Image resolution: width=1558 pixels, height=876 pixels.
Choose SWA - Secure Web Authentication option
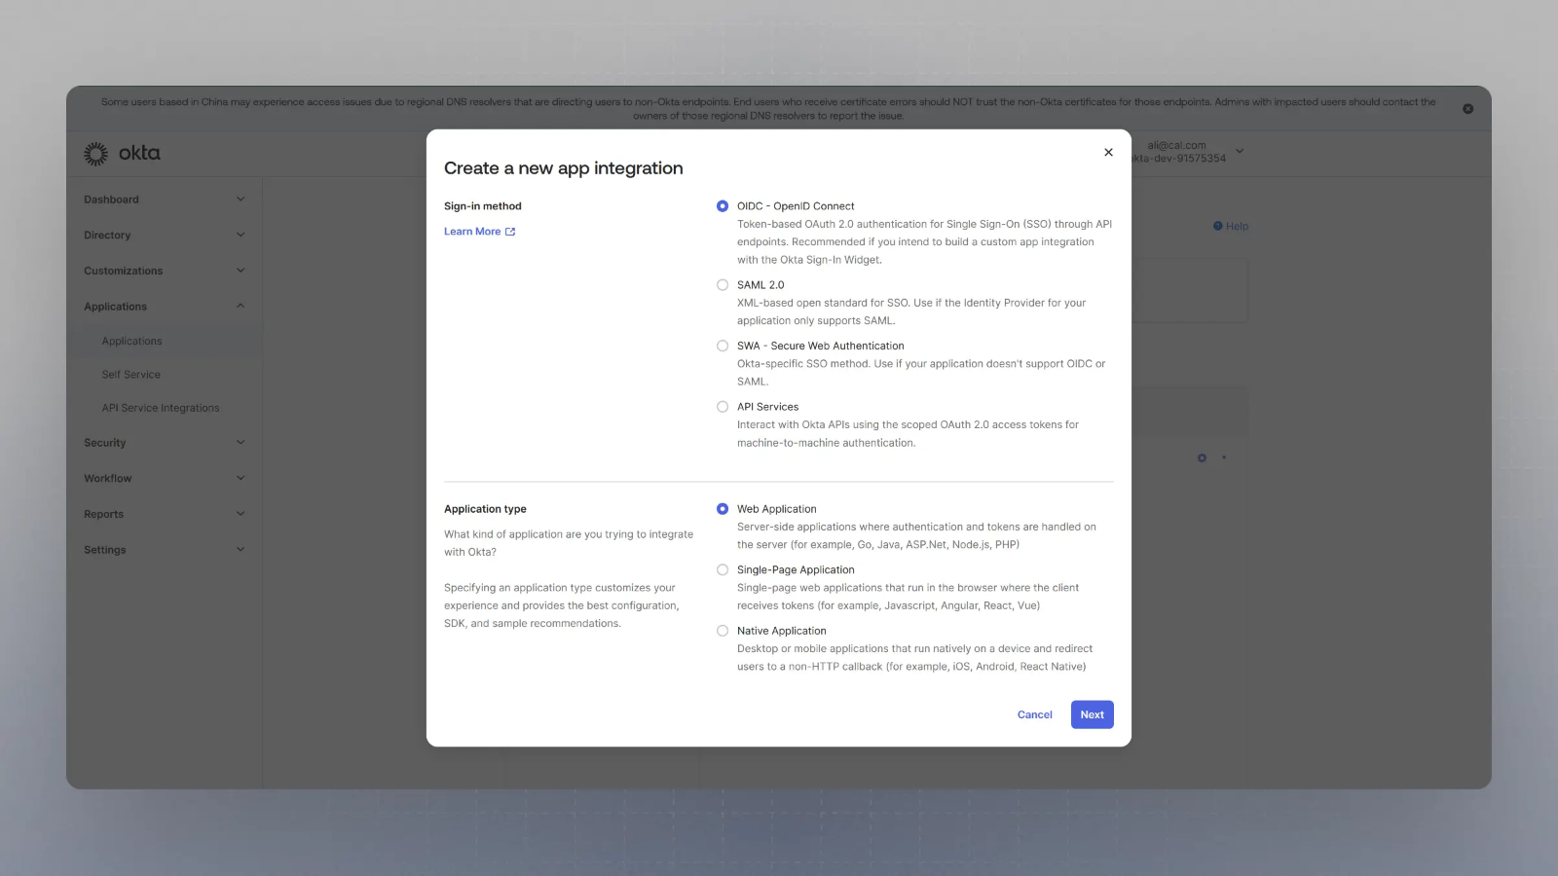(723, 346)
